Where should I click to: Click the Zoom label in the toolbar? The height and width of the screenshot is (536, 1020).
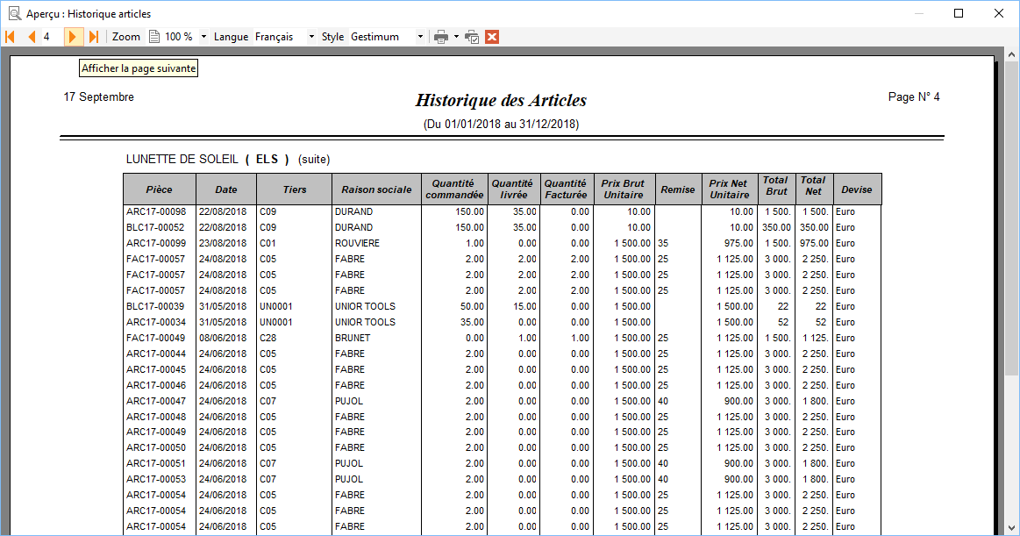pyautogui.click(x=126, y=37)
